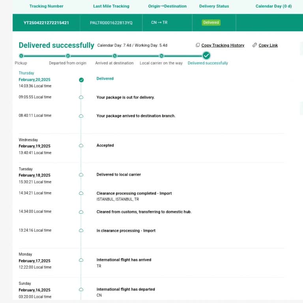
Task: Click the cloud icon beside out for delivery
Action: coord(81,97)
